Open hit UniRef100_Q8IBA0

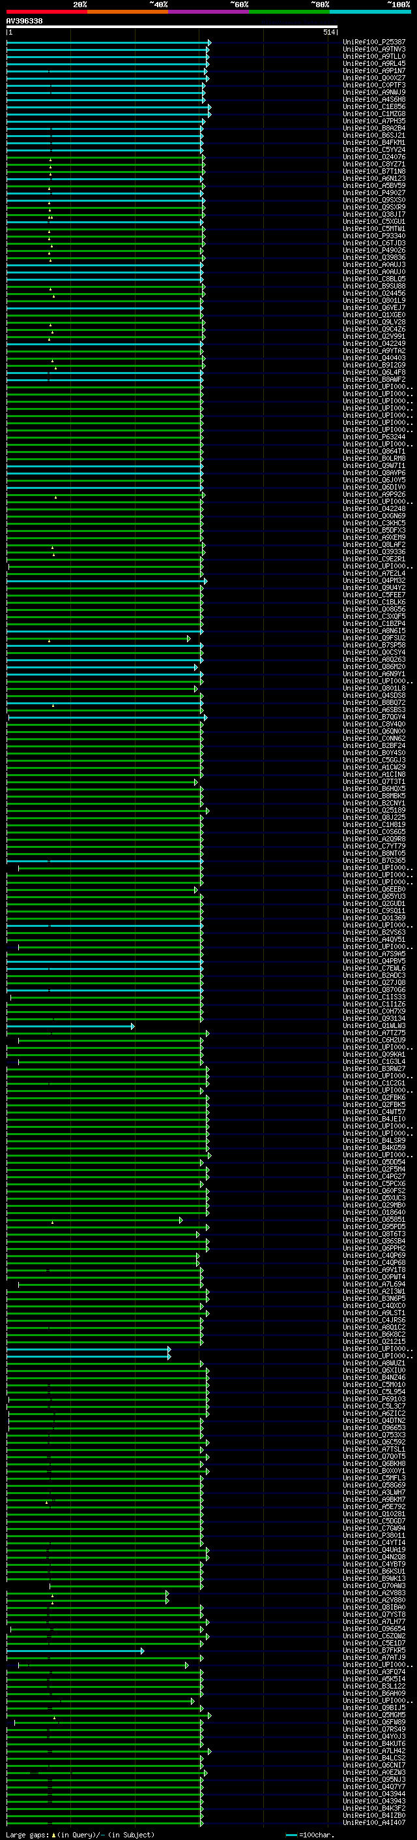pyautogui.click(x=374, y=1607)
